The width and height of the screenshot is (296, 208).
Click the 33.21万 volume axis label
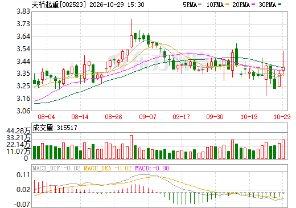point(18,138)
